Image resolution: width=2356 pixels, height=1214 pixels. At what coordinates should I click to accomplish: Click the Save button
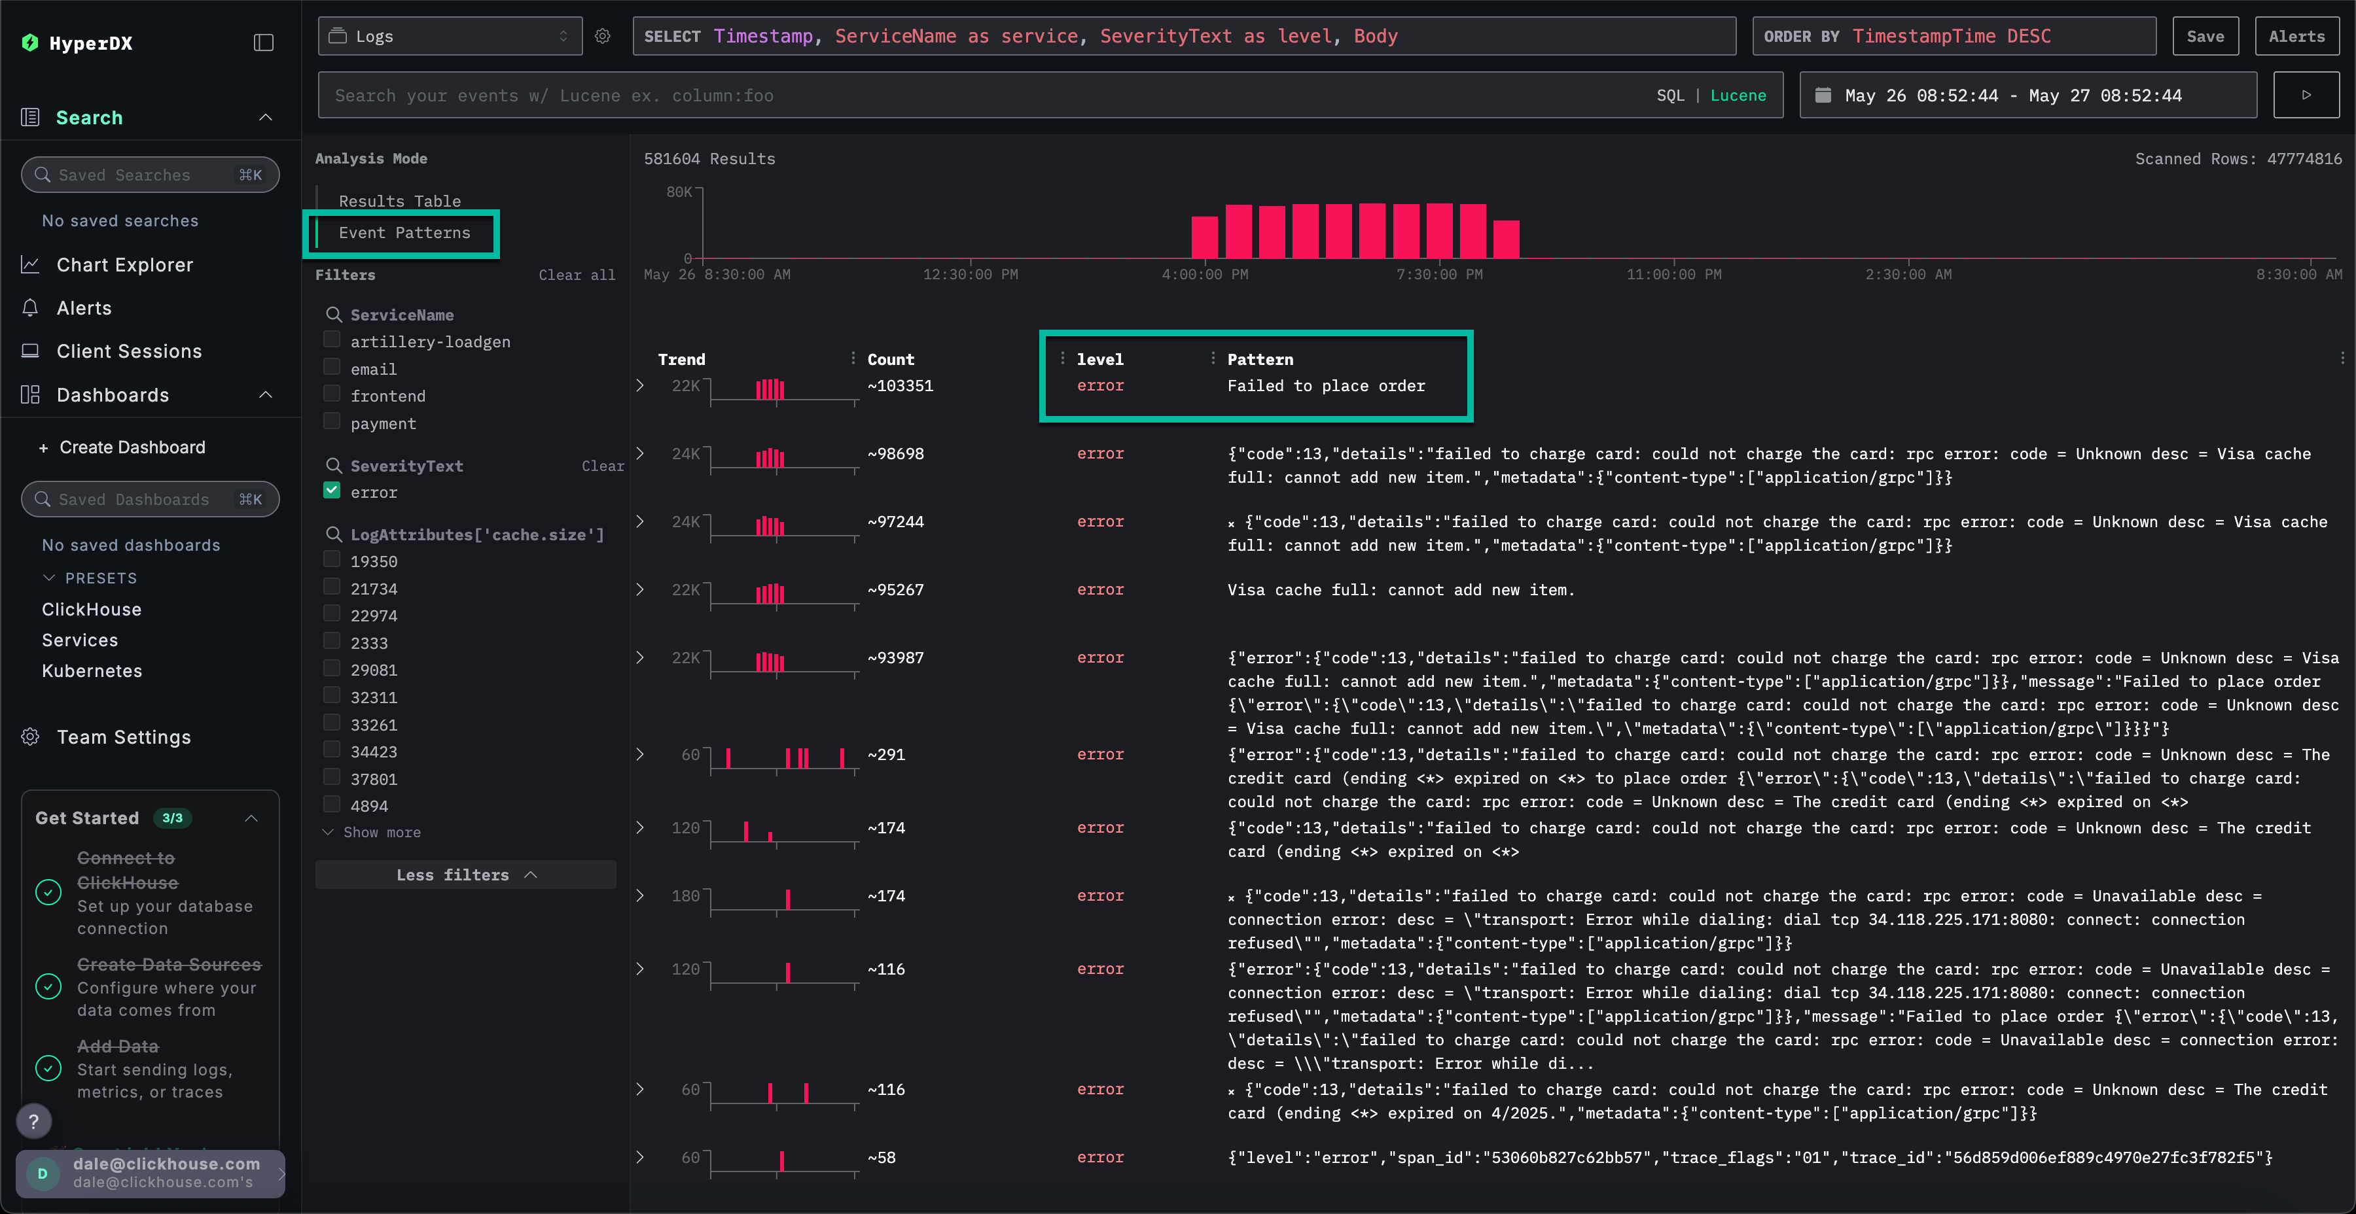[x=2204, y=36]
